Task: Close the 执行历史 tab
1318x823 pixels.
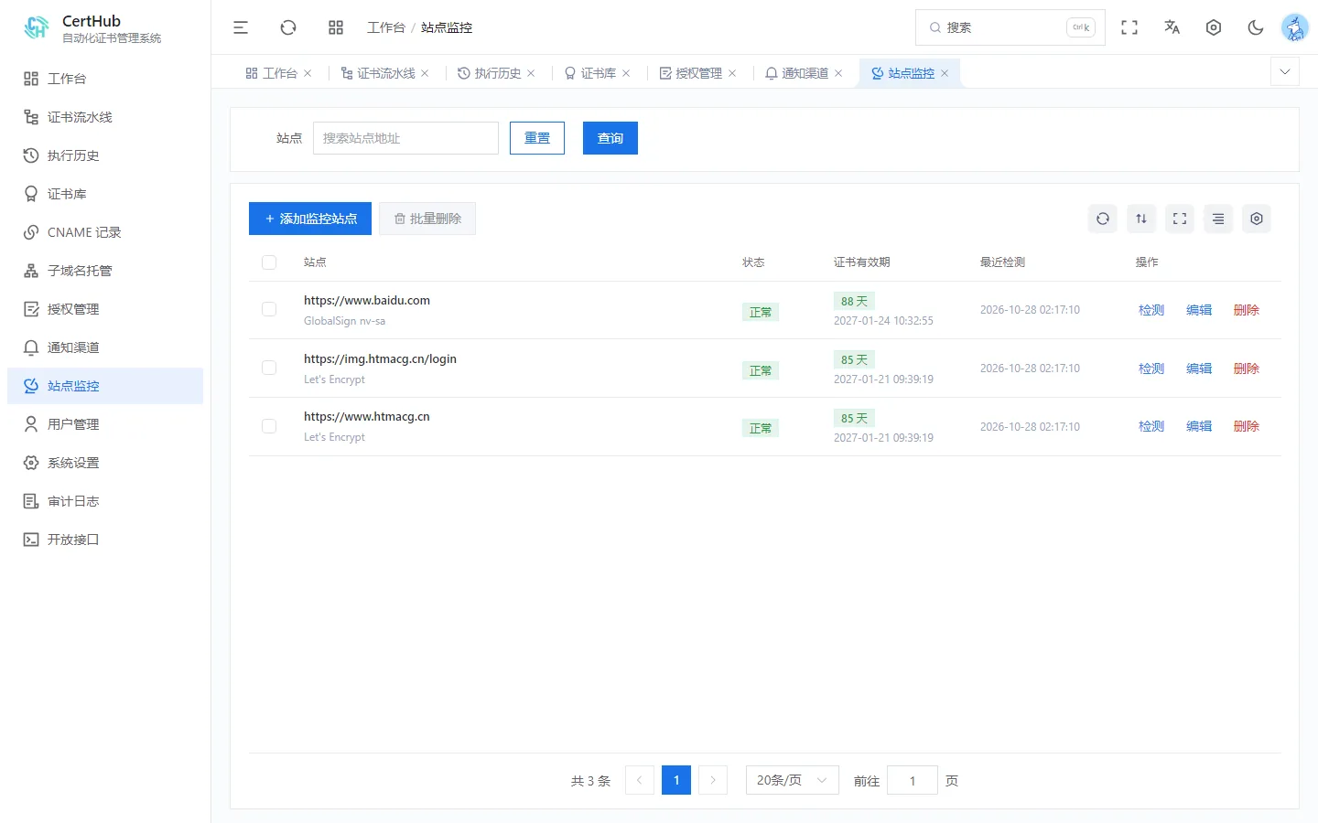Action: coord(531,73)
